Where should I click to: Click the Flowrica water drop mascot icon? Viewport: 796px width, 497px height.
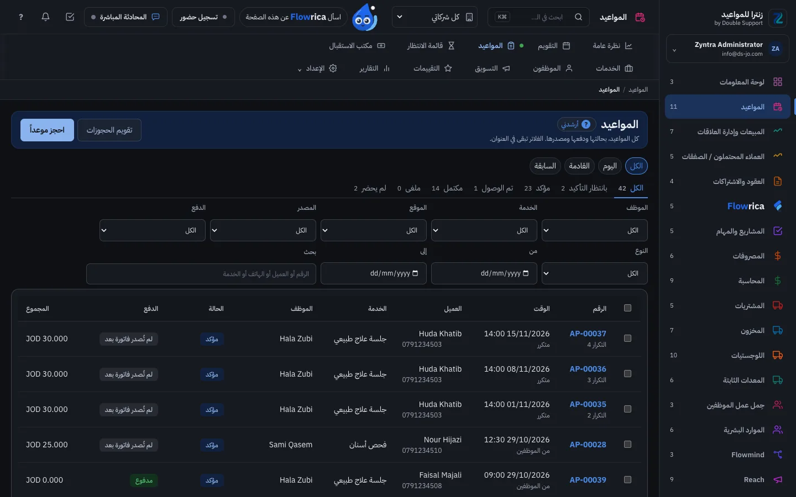pos(365,17)
